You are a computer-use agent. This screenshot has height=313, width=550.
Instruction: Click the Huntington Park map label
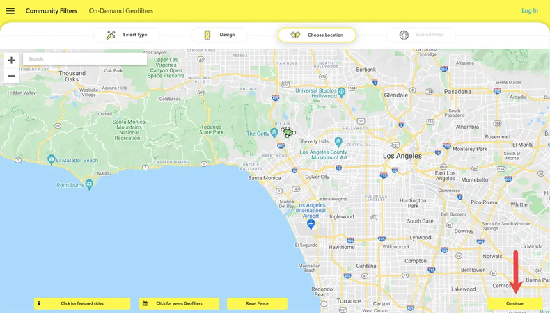click(x=413, y=203)
